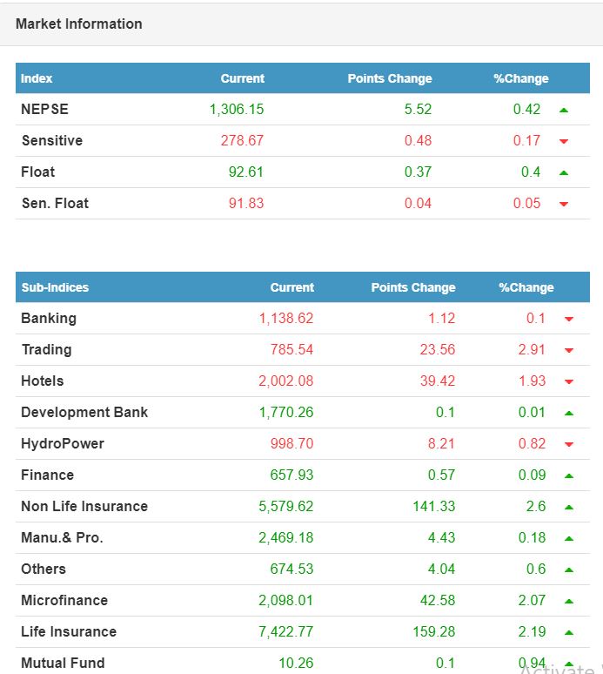
Task: Click the red down arrow beside Banking
Action: (x=569, y=319)
